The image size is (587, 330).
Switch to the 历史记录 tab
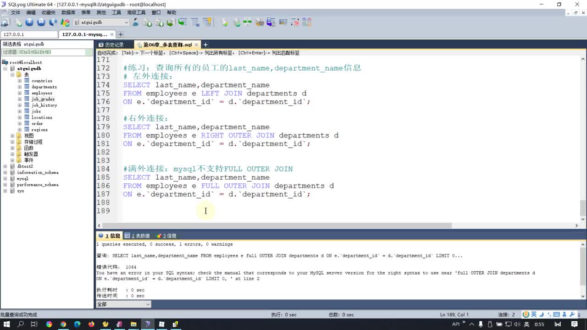click(114, 44)
